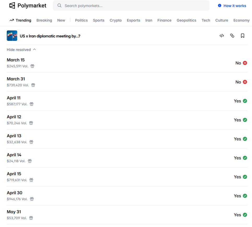Switch to the Esports category
Screen dimensions: 252x227
click(133, 20)
